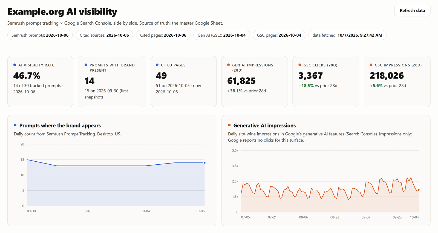Image resolution: width=438 pixels, height=233 pixels.
Task: Click the +5.6% vs prior 28d text
Action: tap(388, 86)
